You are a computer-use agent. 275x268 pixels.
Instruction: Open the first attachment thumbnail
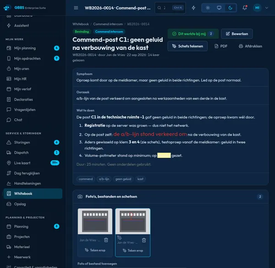[95, 221]
